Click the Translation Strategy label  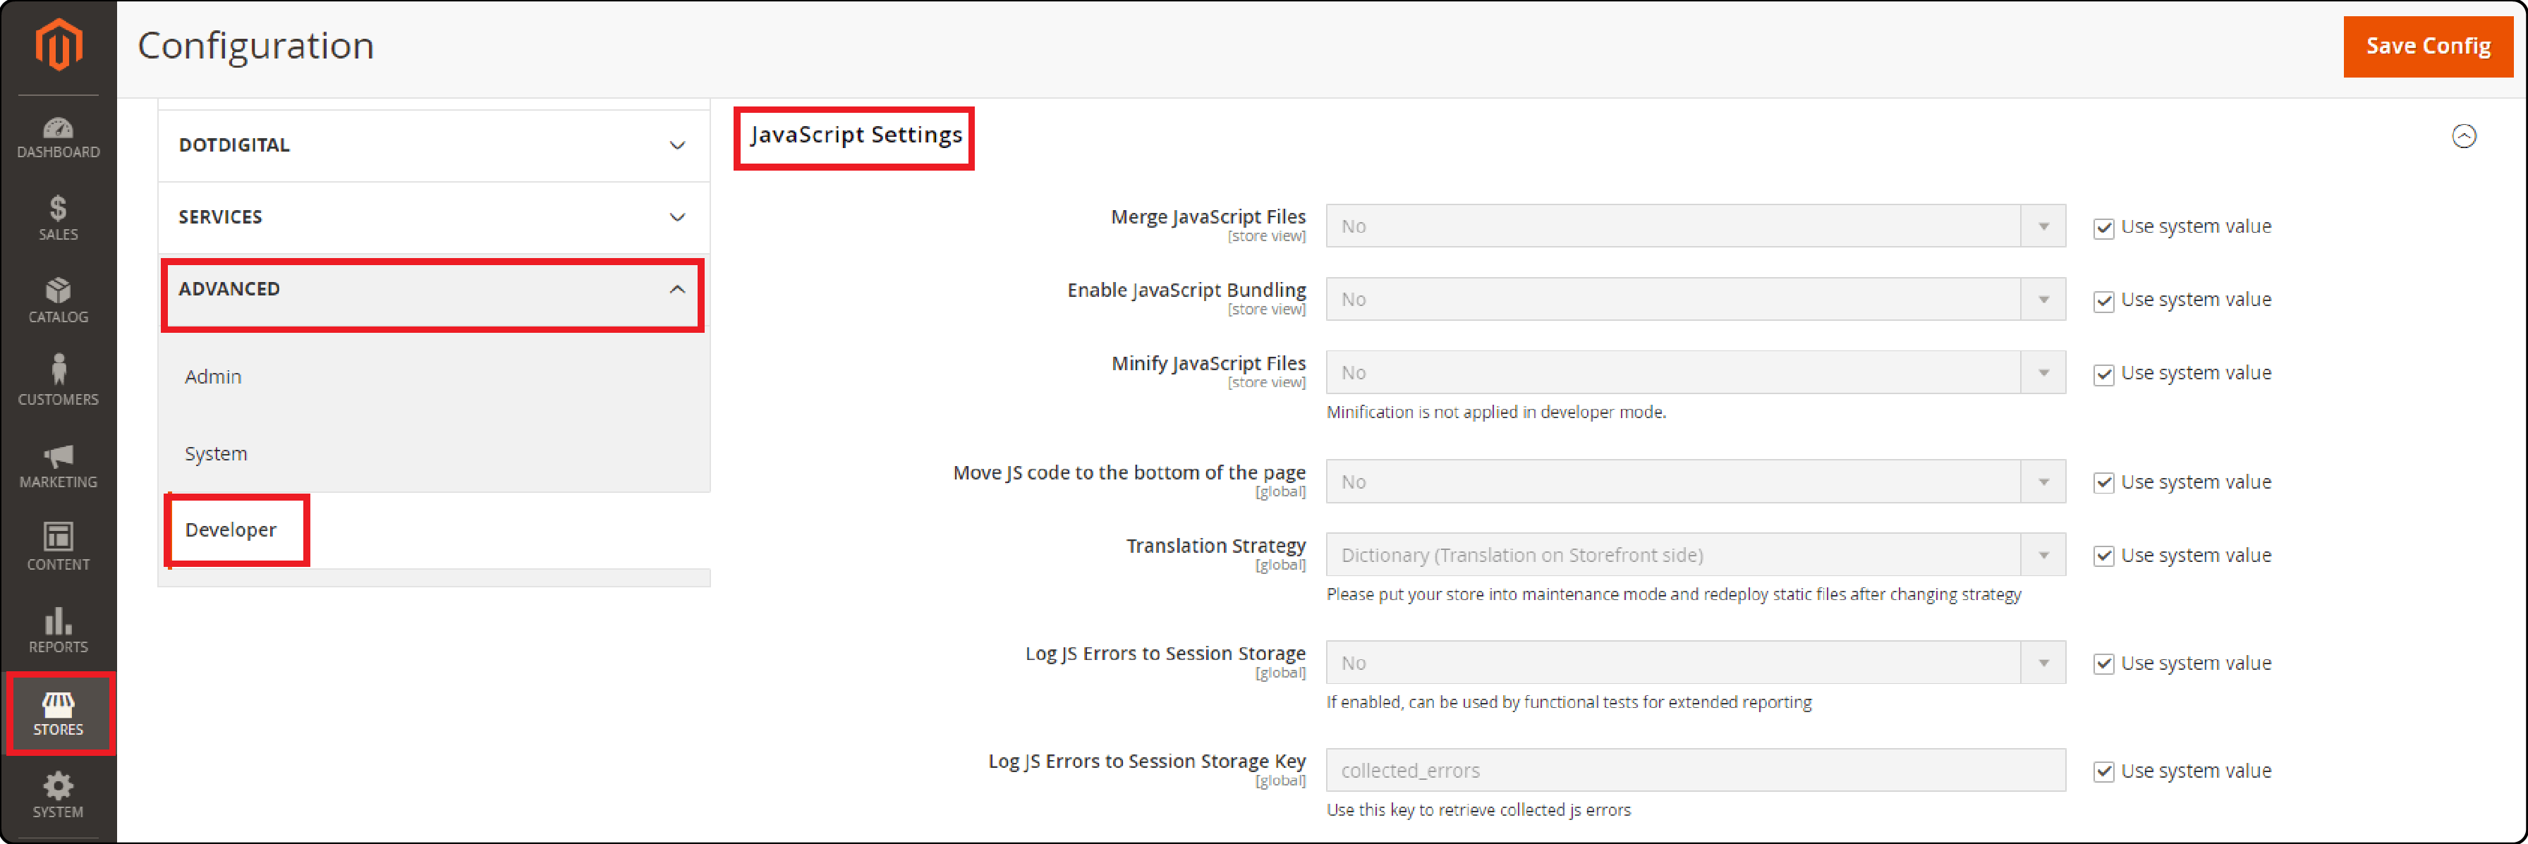point(1216,546)
